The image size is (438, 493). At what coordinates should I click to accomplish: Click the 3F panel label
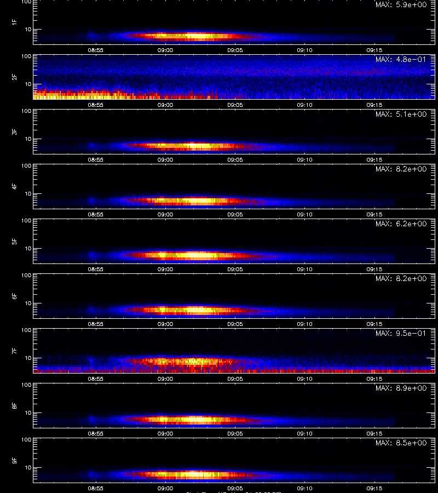(x=14, y=131)
